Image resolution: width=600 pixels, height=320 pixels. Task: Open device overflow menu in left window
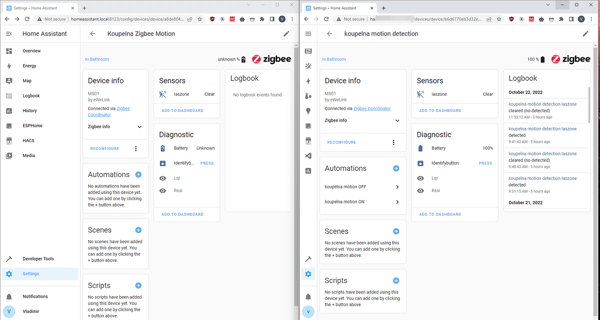pos(136,149)
